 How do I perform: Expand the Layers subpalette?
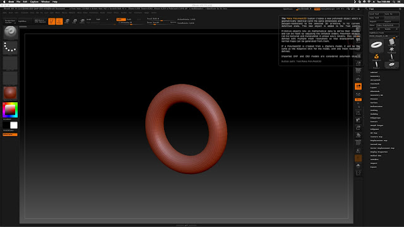[374, 88]
